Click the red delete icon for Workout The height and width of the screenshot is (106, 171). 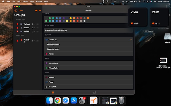click(17, 24)
